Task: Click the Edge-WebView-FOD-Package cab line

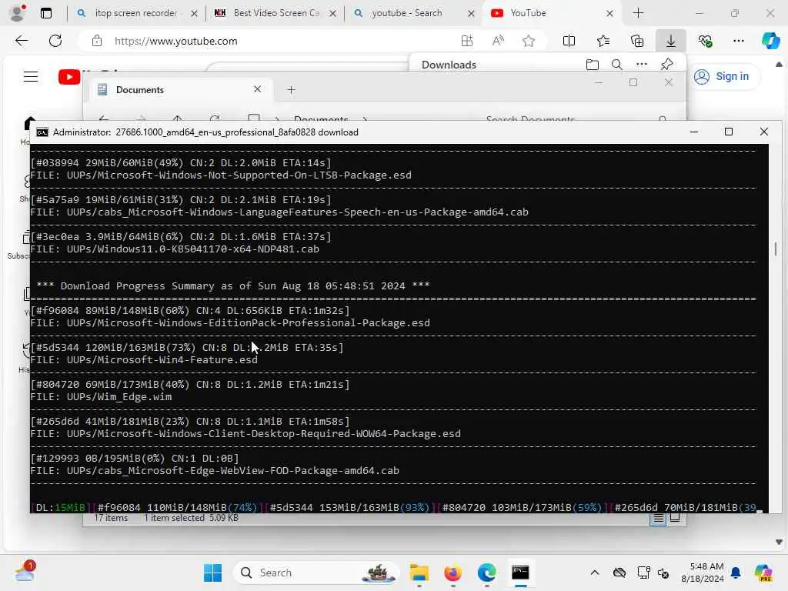Action: pyautogui.click(x=215, y=471)
